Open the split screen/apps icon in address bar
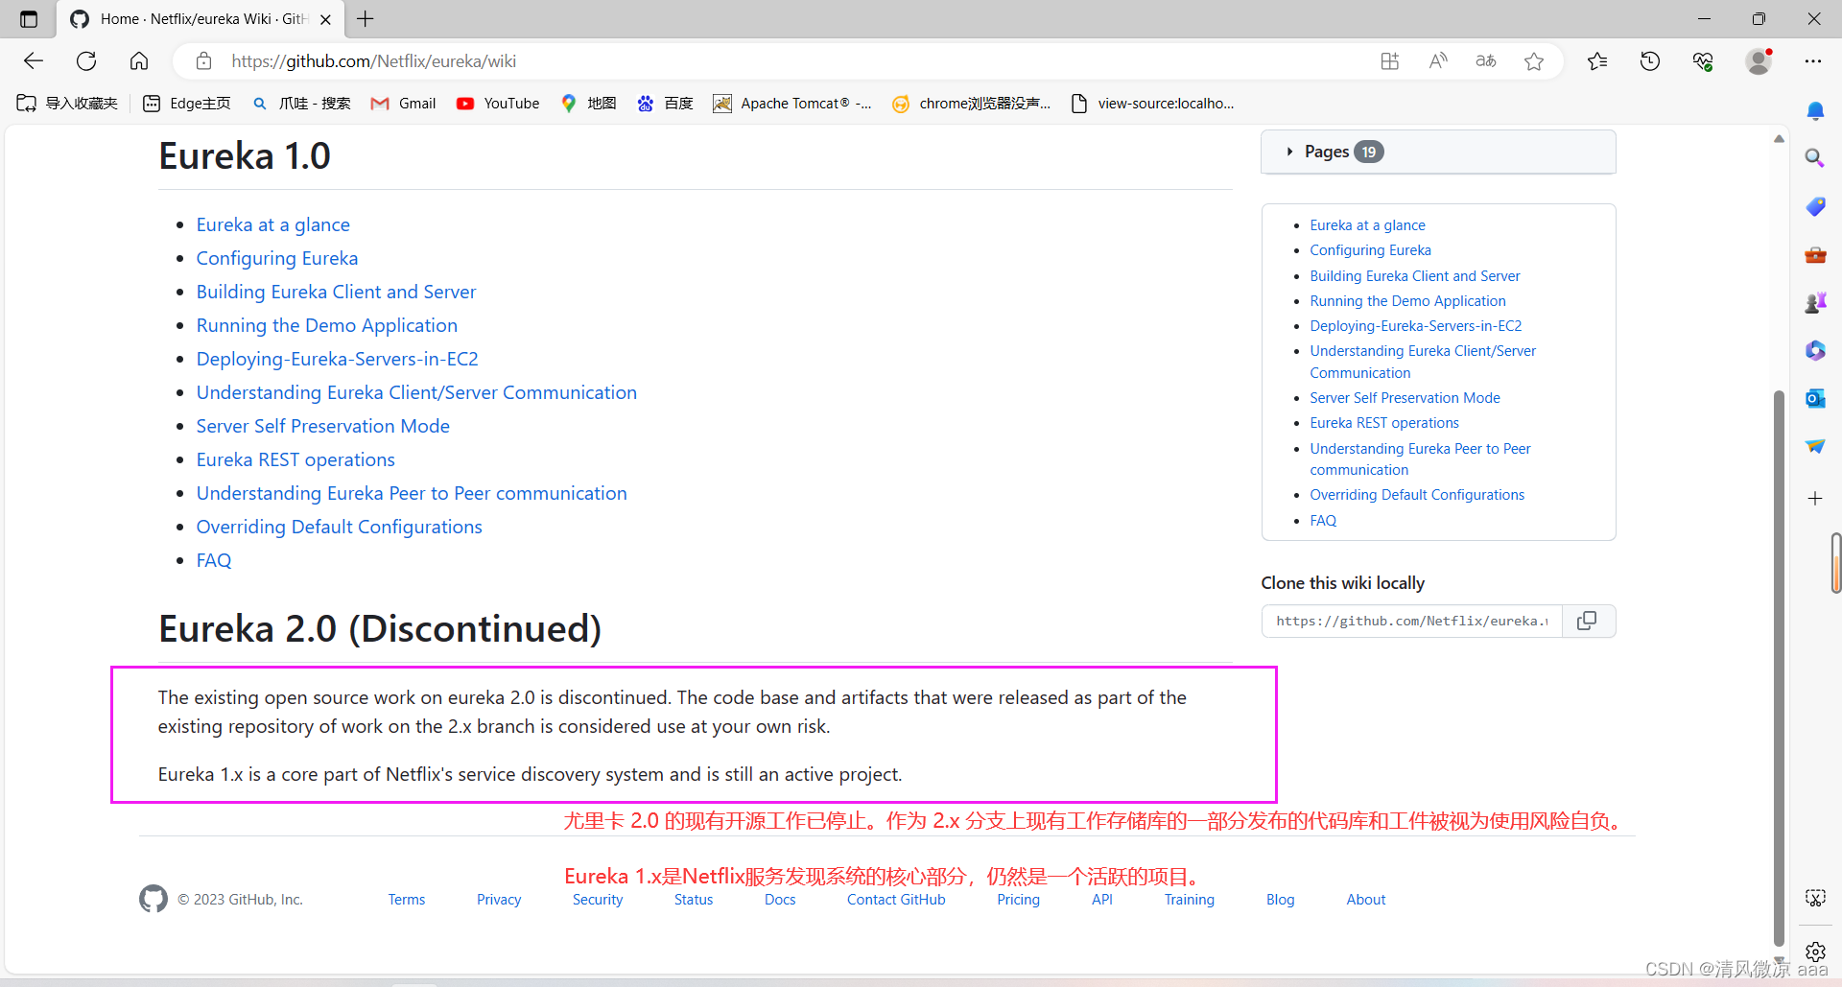The image size is (1842, 987). 1389,61
